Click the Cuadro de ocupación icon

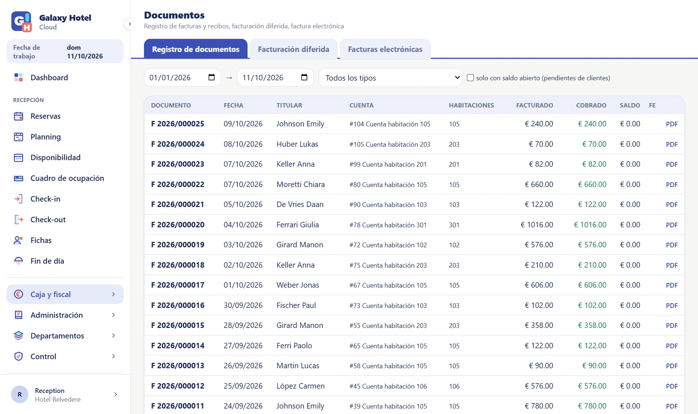(19, 178)
